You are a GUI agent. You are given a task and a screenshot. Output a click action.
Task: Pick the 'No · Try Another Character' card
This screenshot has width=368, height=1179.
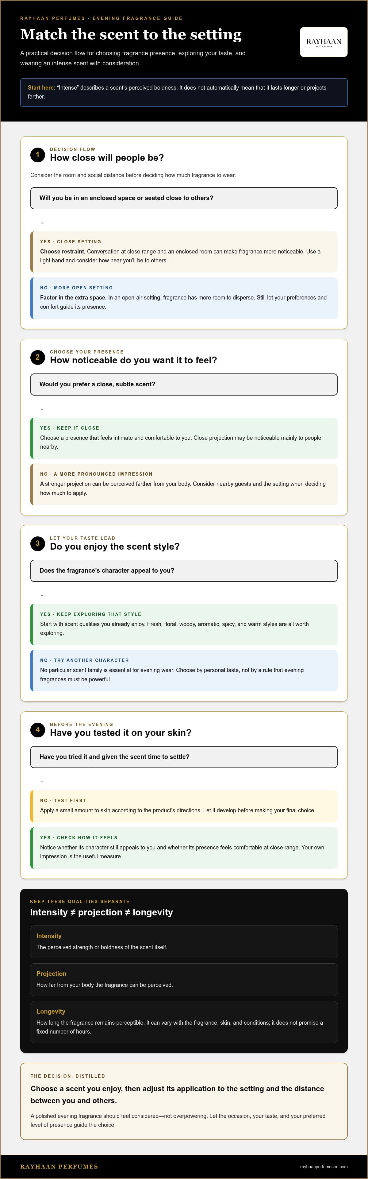[184, 671]
